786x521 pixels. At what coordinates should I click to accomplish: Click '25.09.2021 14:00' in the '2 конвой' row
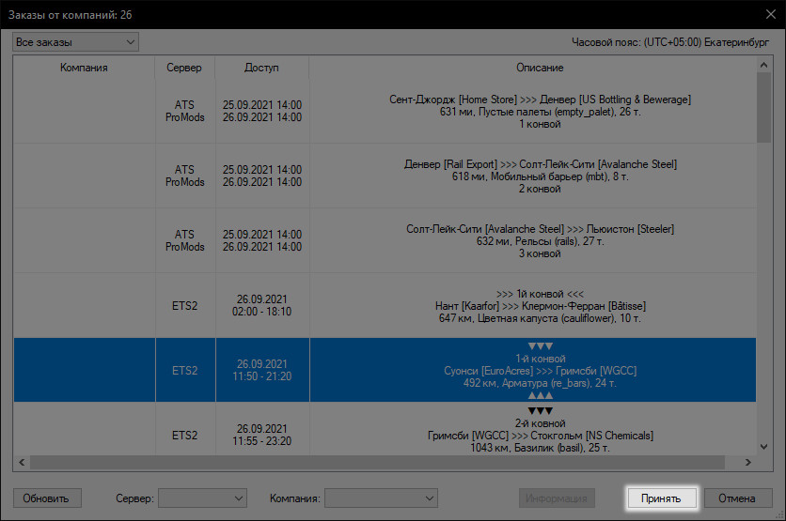[x=262, y=170]
